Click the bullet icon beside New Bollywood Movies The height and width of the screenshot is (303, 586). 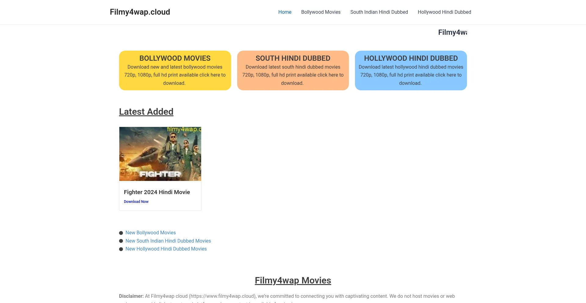[x=121, y=233]
